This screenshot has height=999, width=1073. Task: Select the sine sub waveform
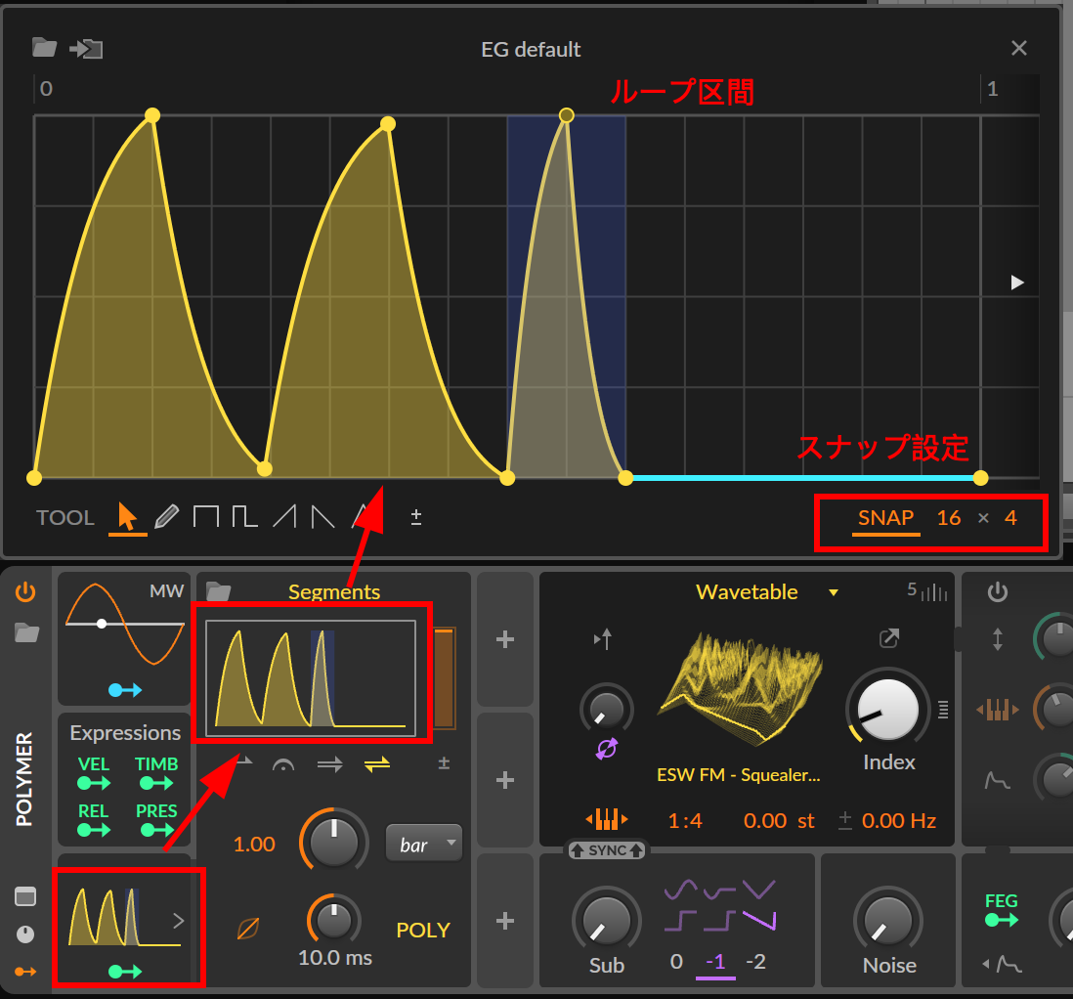tap(681, 890)
